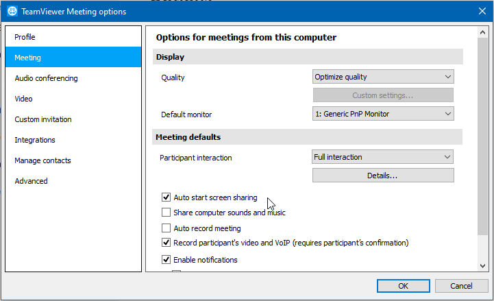Open the Video settings

pos(73,99)
